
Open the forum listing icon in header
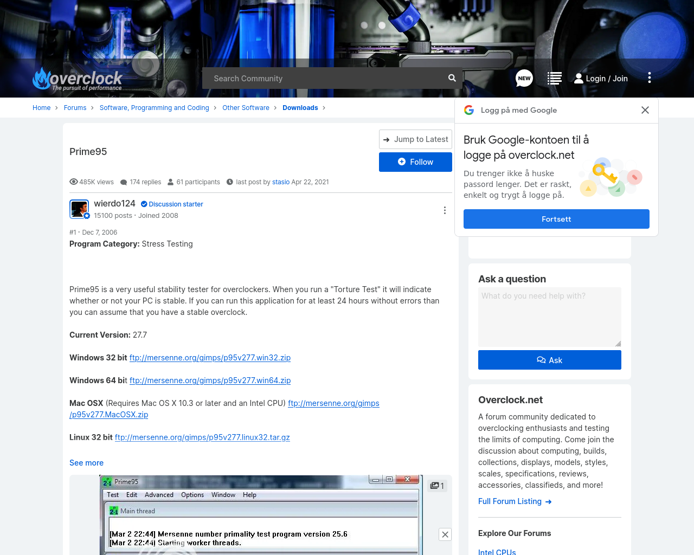[554, 78]
